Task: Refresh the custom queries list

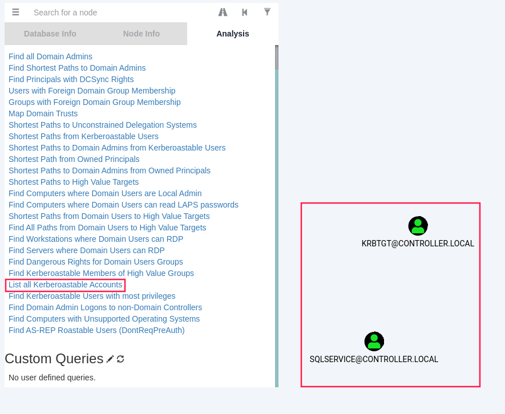Action: coord(120,359)
